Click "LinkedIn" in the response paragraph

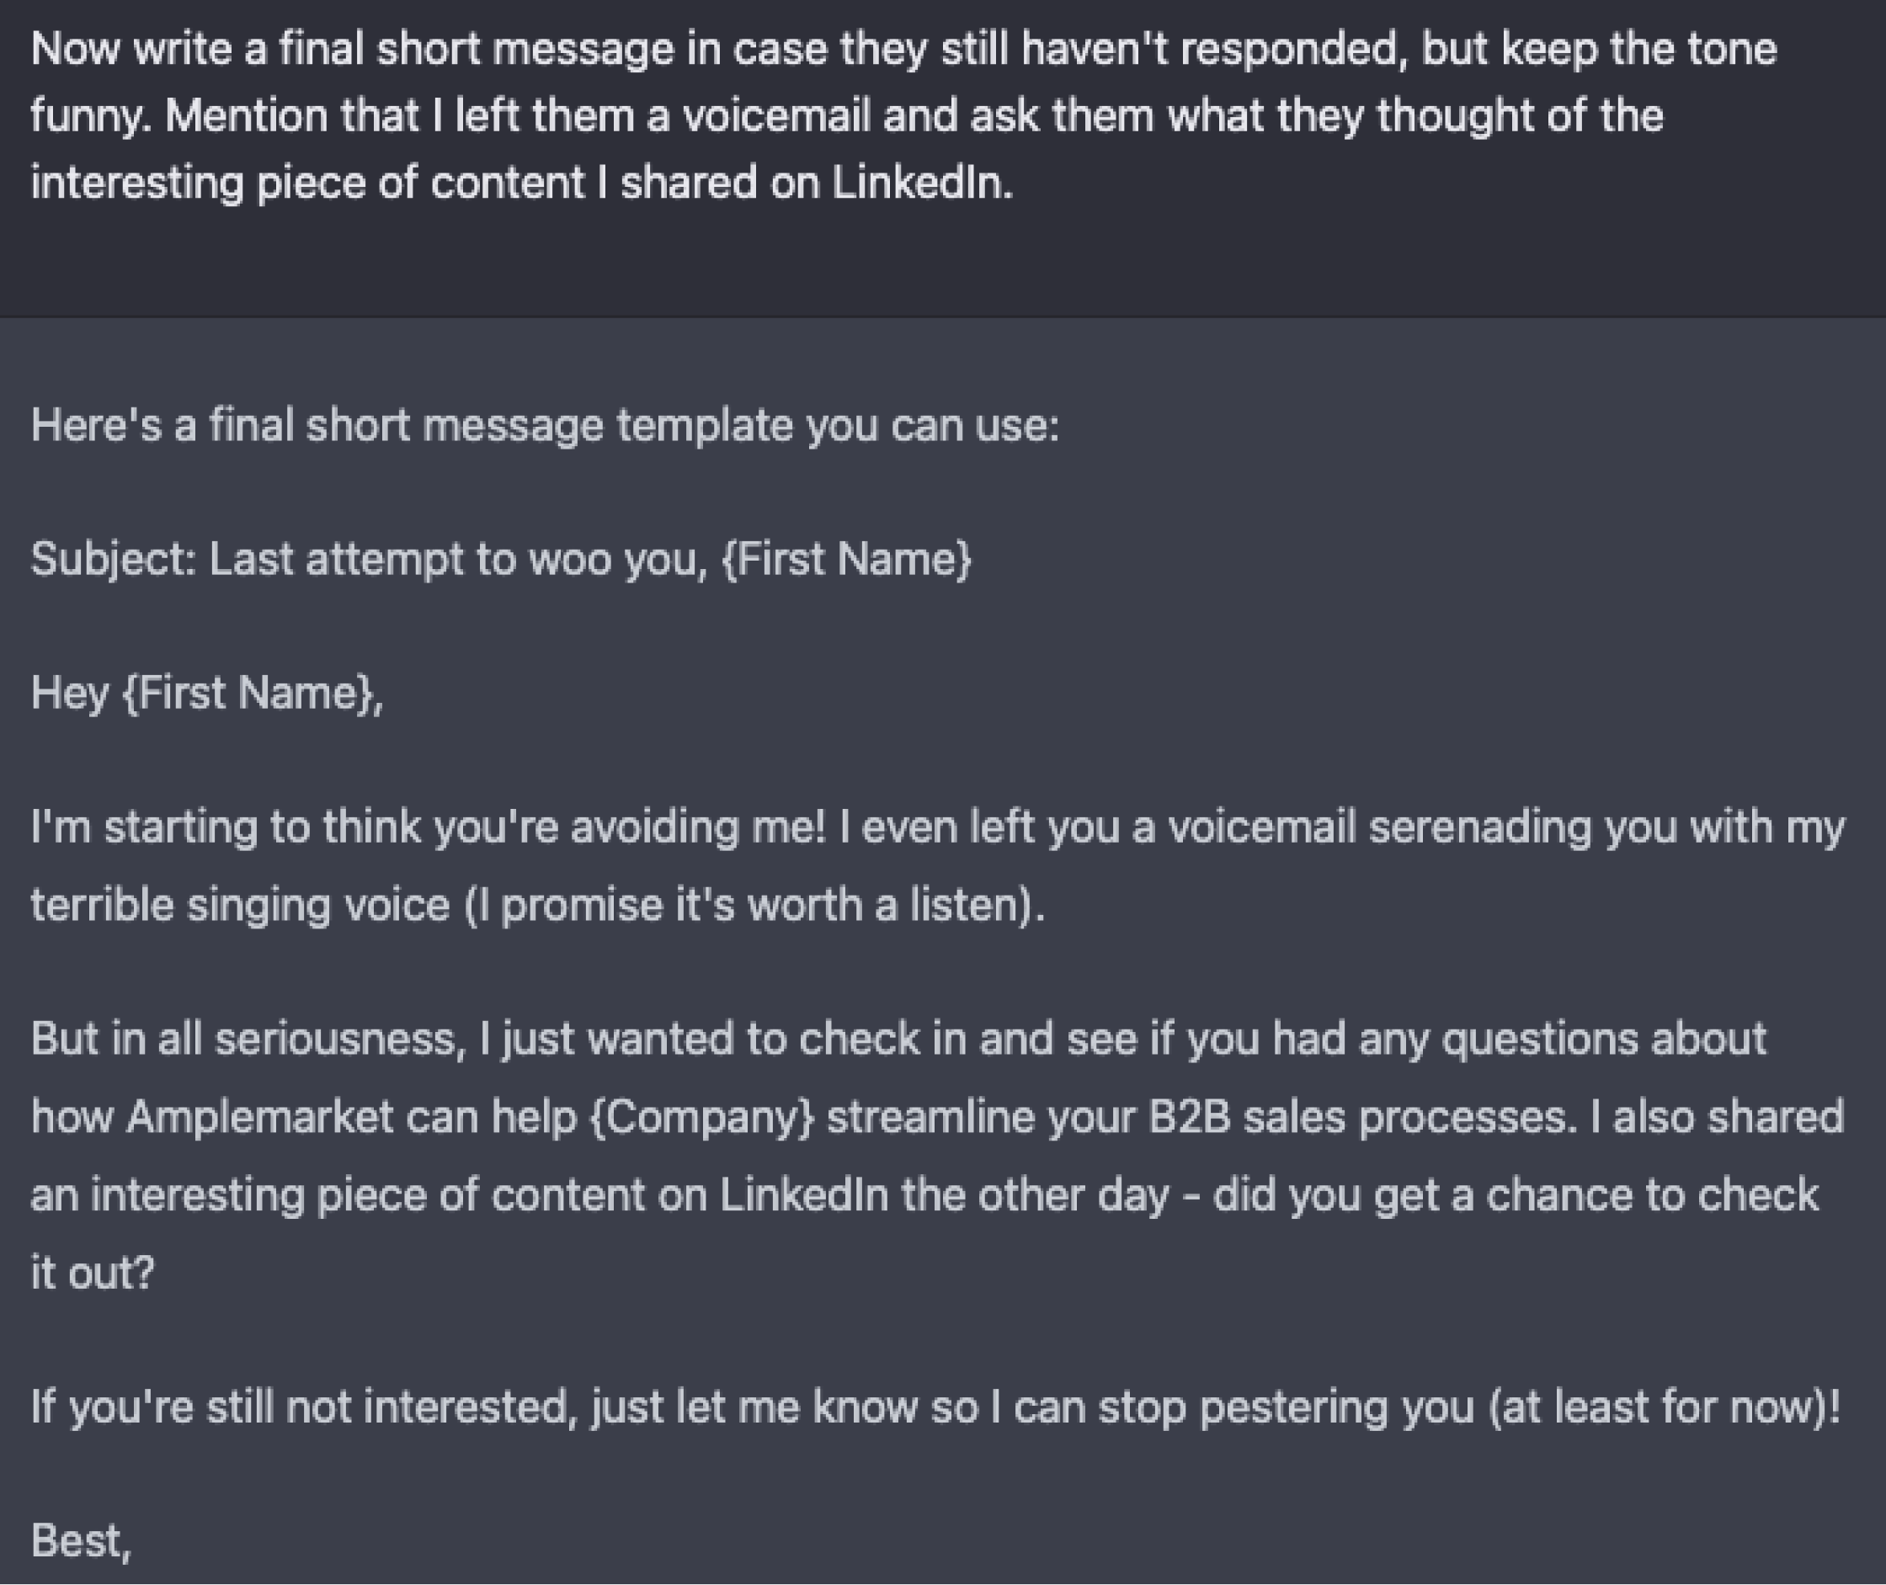click(803, 1195)
